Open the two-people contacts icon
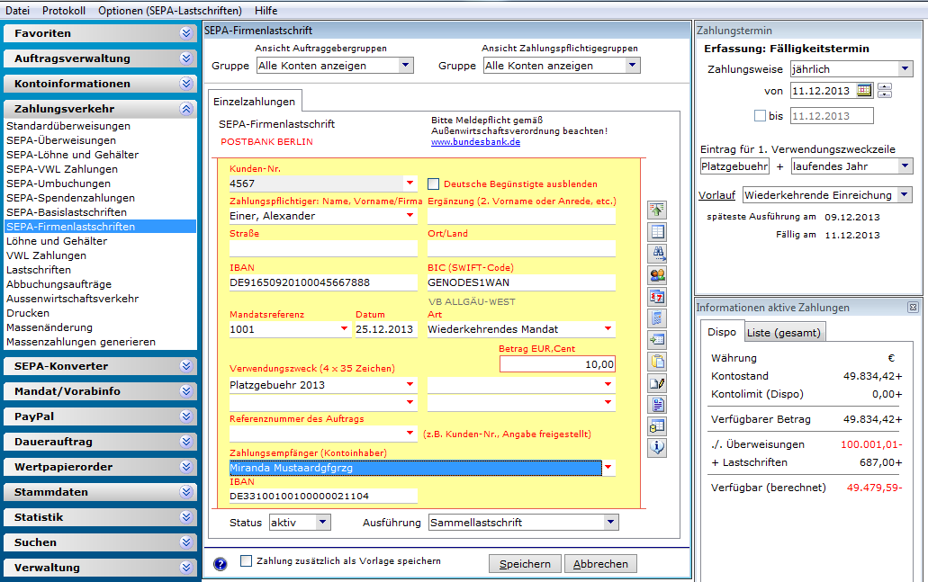The height and width of the screenshot is (582, 928). [657, 275]
